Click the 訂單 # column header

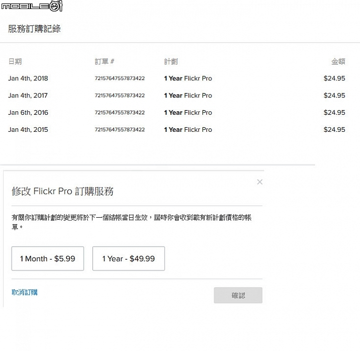[x=104, y=61]
